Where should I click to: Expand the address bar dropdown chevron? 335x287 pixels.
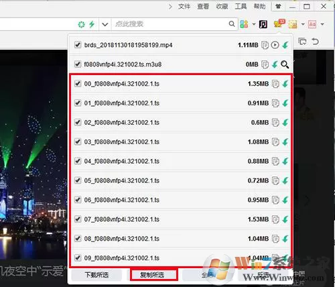(105, 24)
